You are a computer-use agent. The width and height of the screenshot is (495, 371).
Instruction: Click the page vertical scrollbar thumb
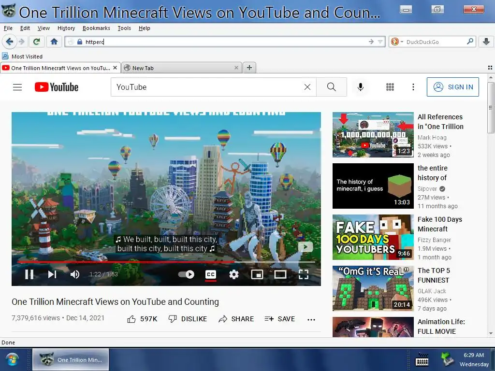click(491, 107)
